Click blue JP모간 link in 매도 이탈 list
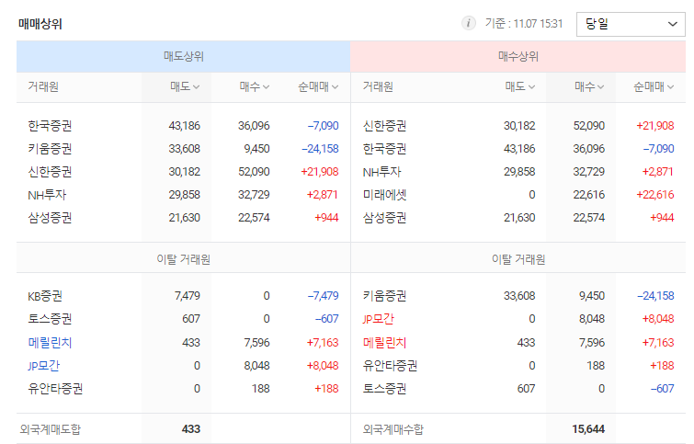This screenshot has width=694, height=444. (x=43, y=366)
